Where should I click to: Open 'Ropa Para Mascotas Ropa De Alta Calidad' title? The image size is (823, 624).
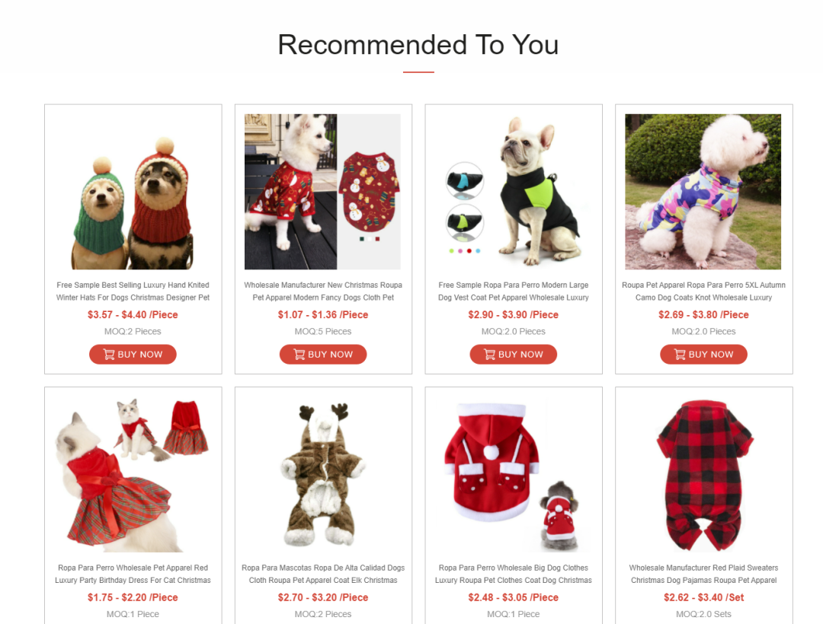[323, 575]
